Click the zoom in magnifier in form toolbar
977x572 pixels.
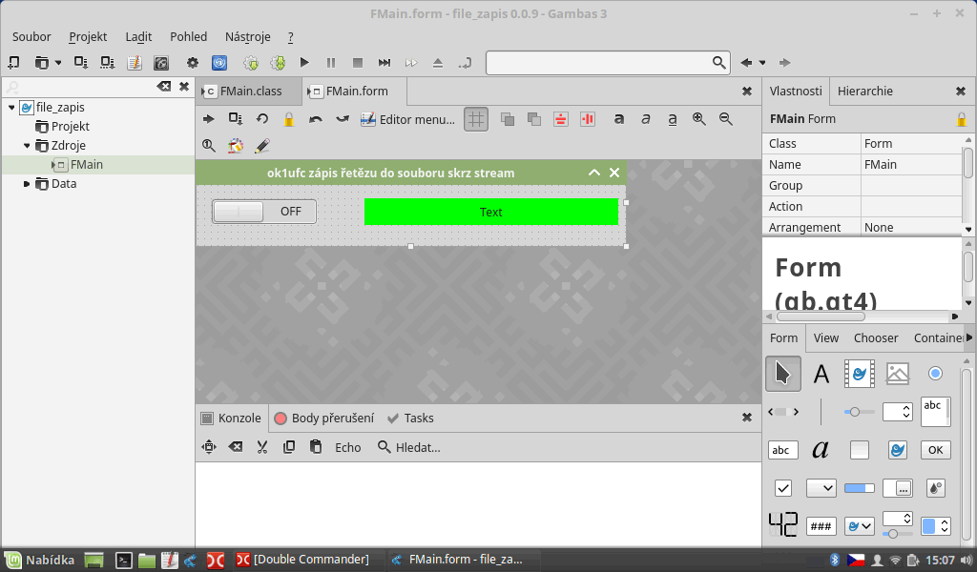[699, 119]
